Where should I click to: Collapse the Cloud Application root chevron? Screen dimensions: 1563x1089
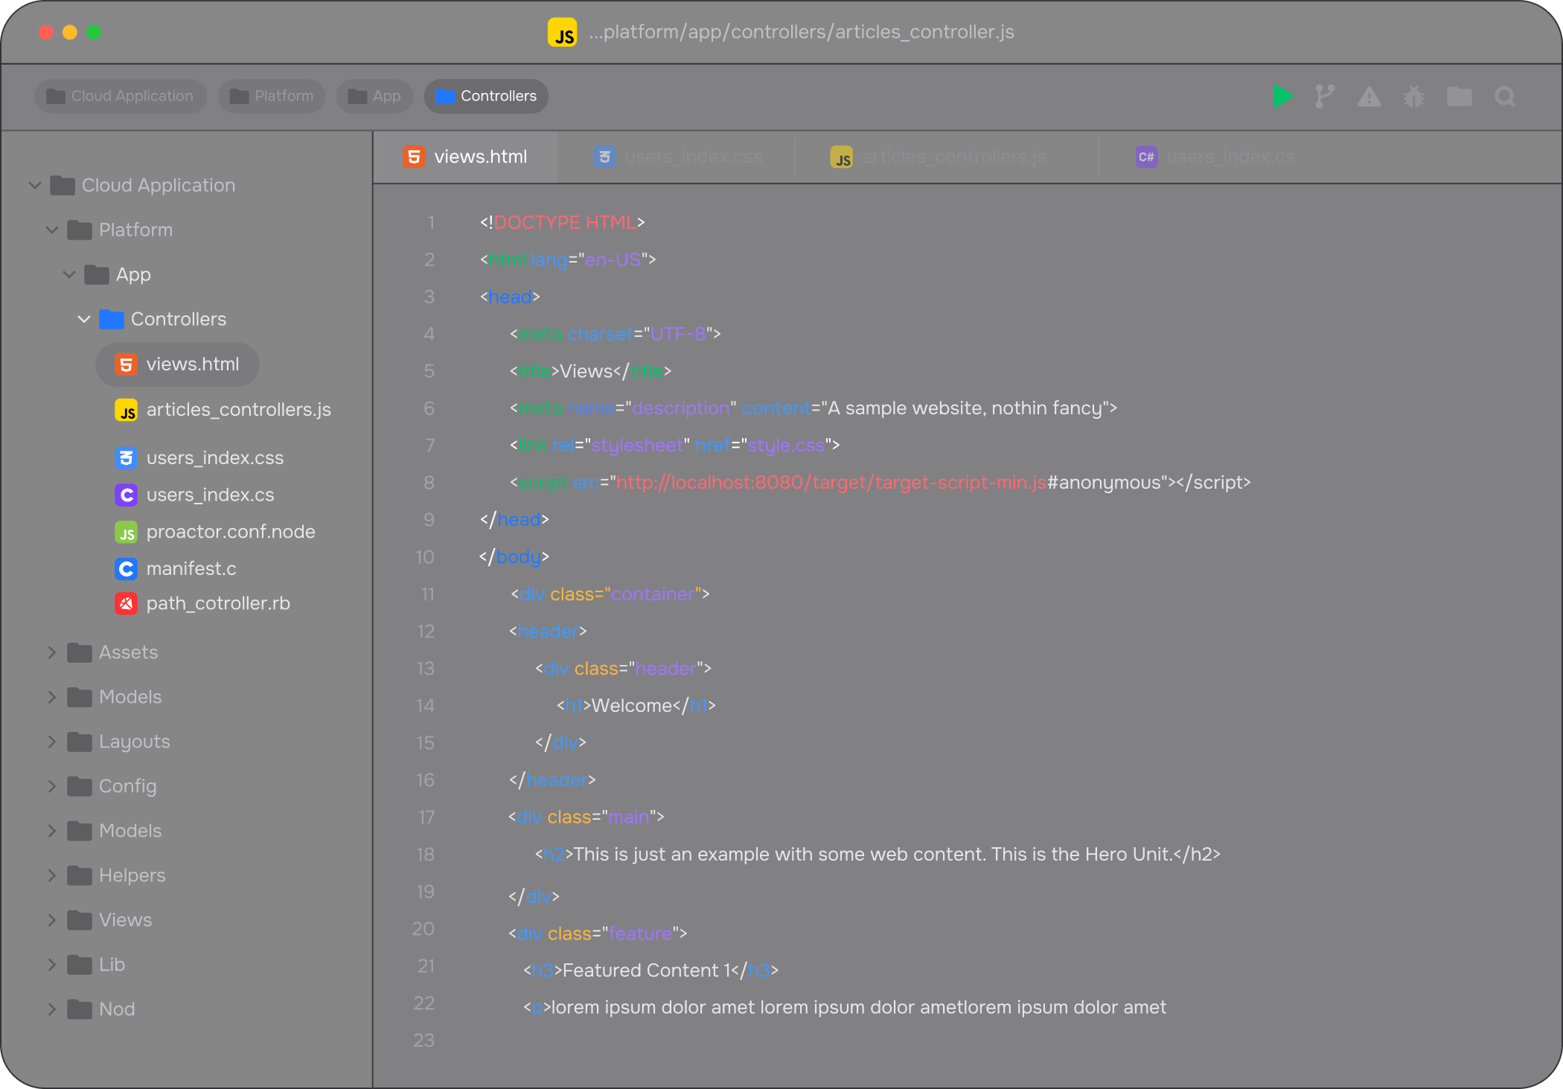[34, 185]
